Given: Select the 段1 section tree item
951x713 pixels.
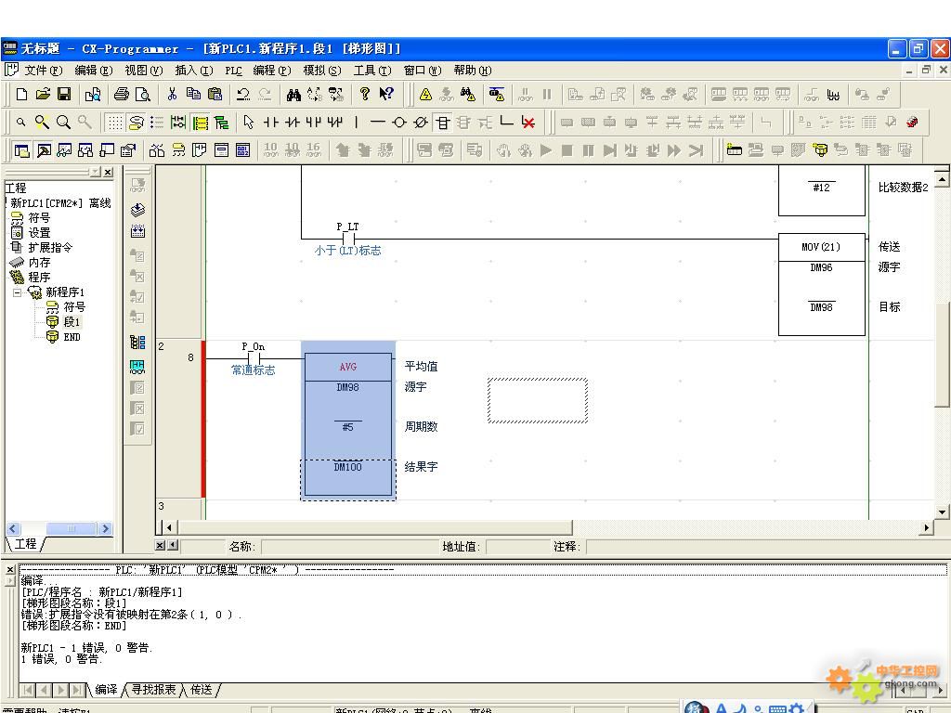Looking at the screenshot, I should point(72,322).
